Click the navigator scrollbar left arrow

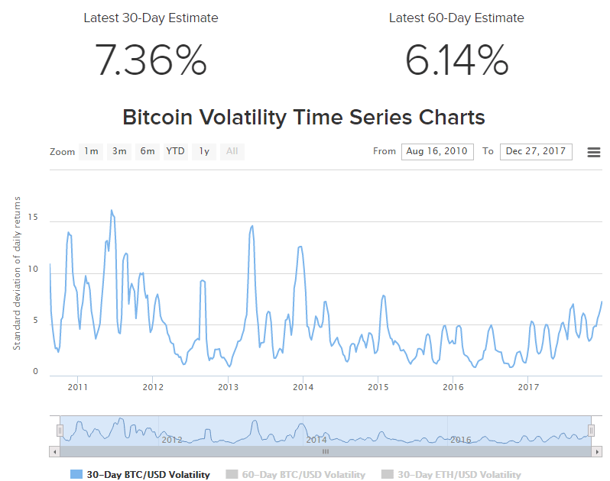click(54, 451)
